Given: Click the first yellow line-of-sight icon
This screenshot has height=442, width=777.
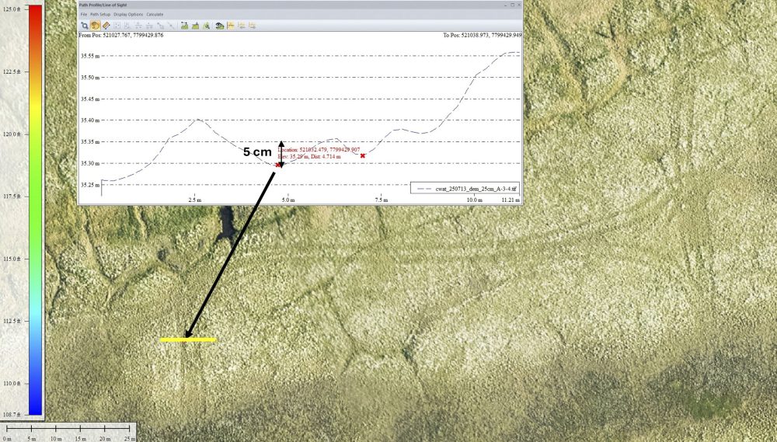Looking at the screenshot, I should pyautogui.click(x=231, y=26).
